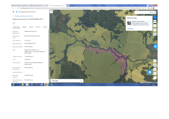Open the hamburger menu of the Geoinformation portal
Screen dimensions: 169x119
point(13,12)
